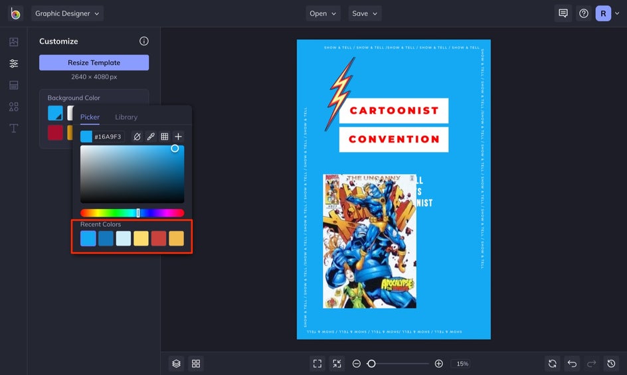This screenshot has width=627, height=375.
Task: Pick the red swatch in Recent Colors
Action: 159,238
